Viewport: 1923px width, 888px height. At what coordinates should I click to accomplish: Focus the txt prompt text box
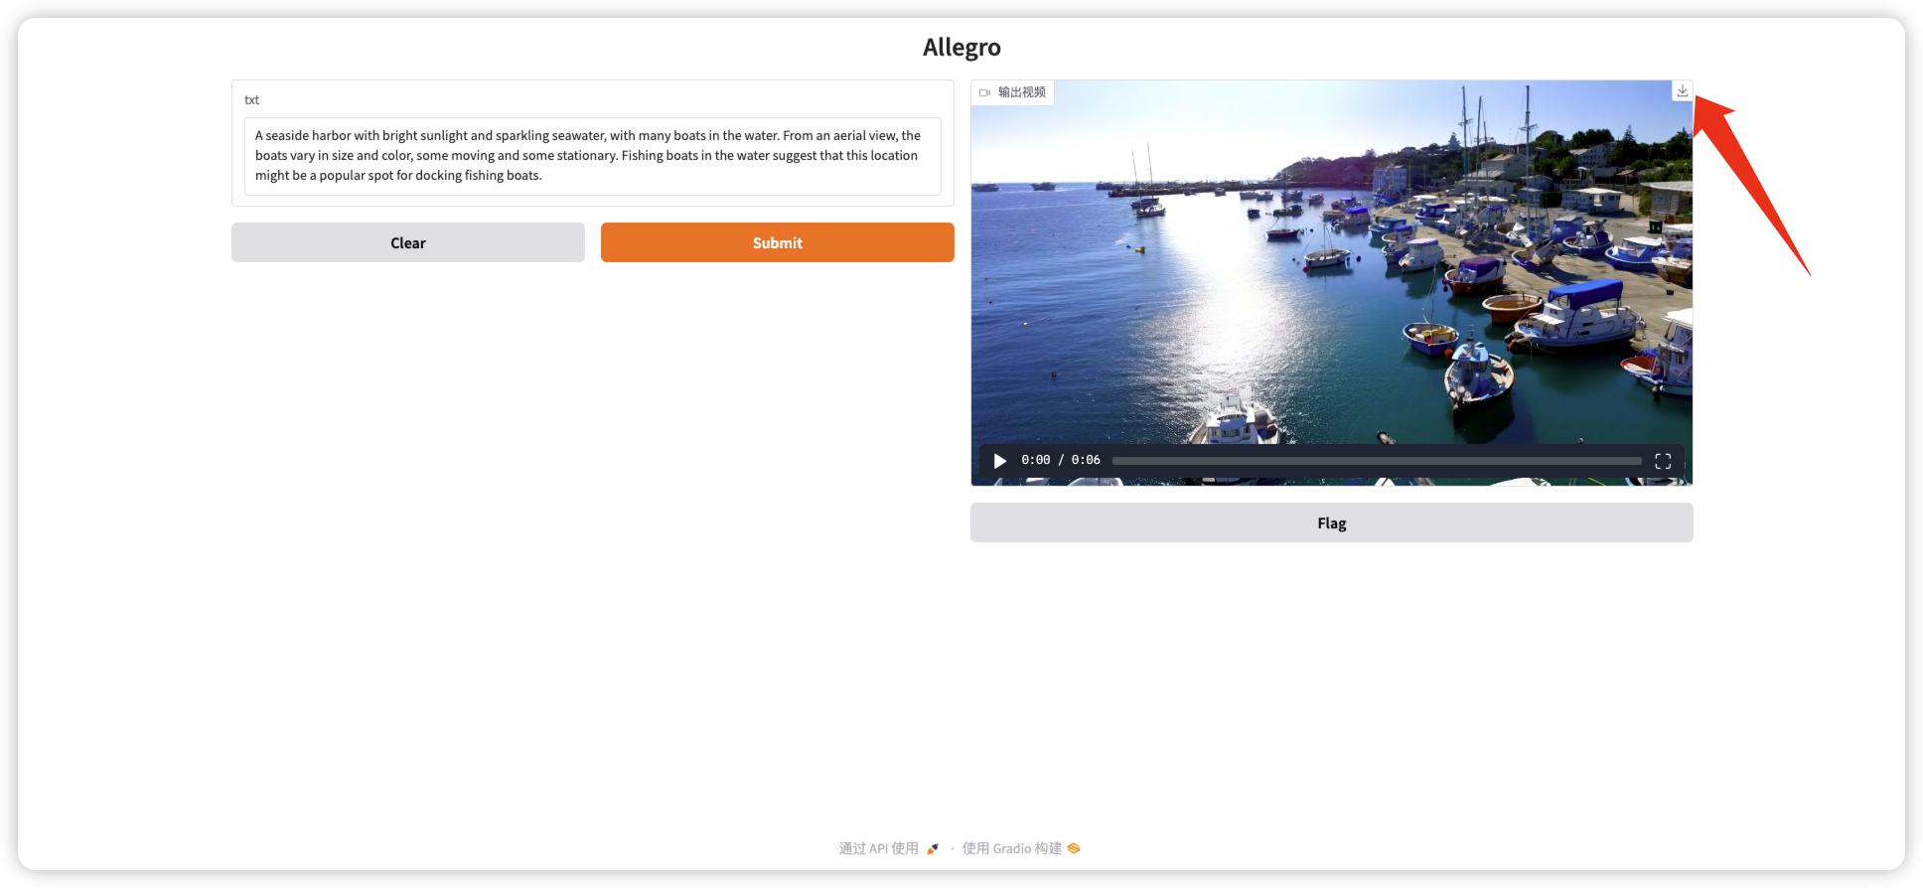592,156
